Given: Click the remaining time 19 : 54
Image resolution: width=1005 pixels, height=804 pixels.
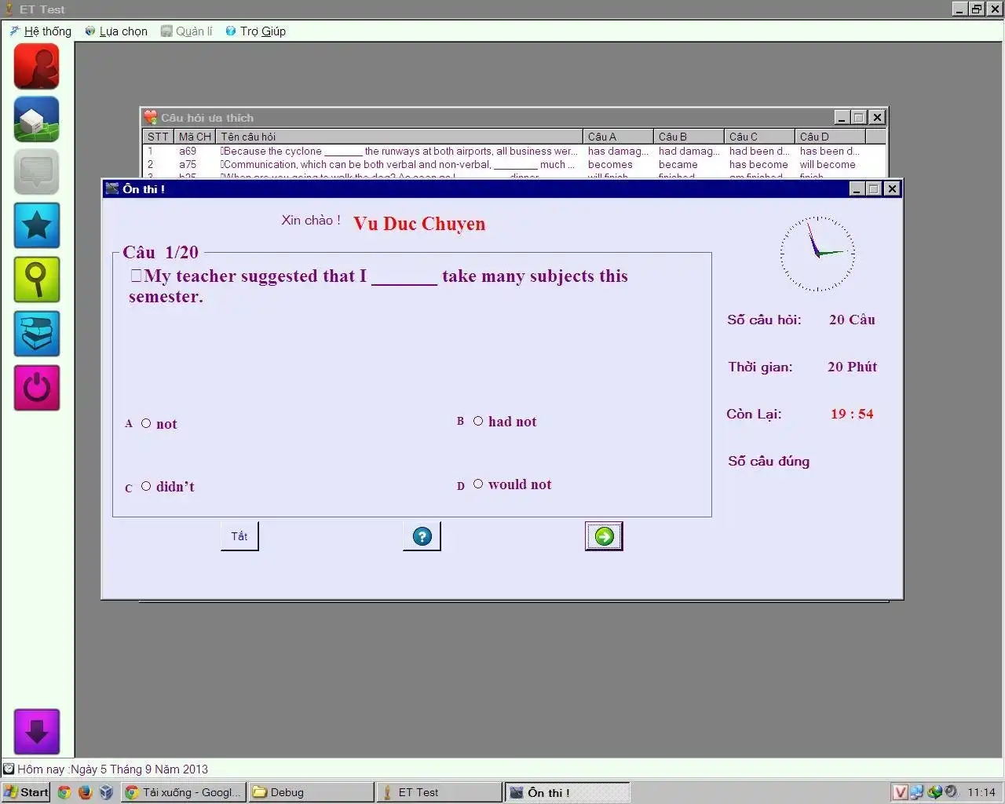Looking at the screenshot, I should point(852,414).
